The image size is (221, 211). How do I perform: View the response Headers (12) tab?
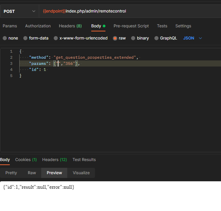click(54, 160)
